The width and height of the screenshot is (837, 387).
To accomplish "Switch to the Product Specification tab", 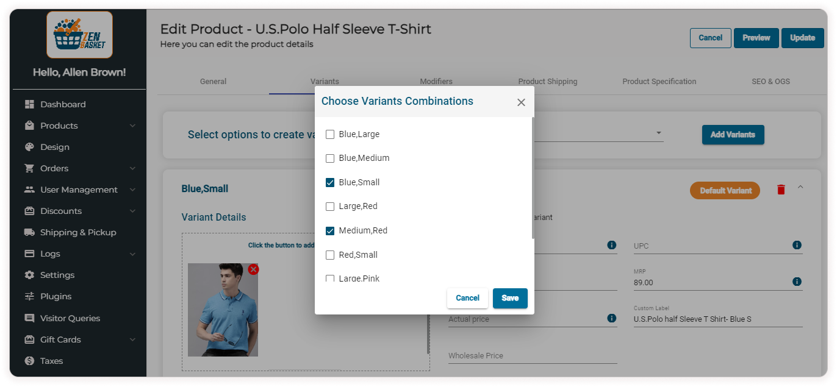I will 659,81.
